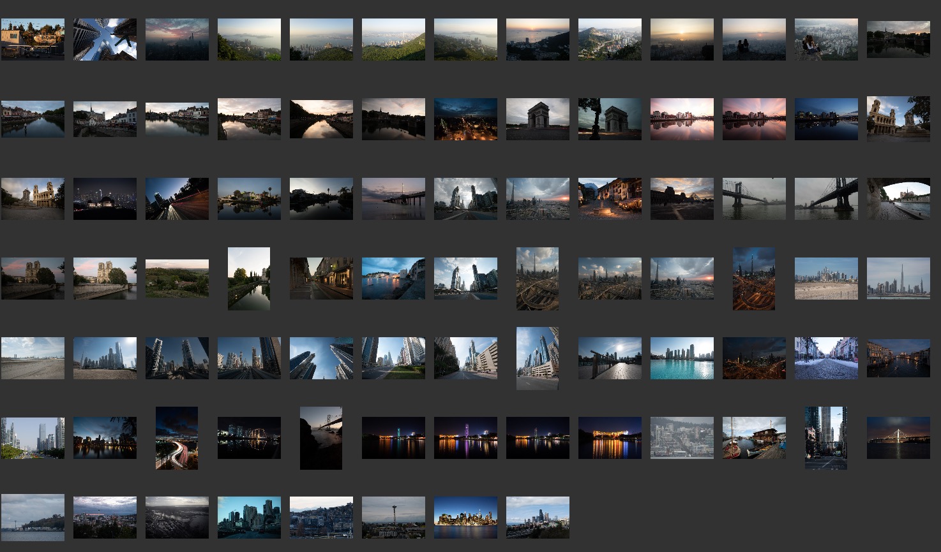Select the docked sailboat marina photo

pyautogui.click(x=754, y=438)
